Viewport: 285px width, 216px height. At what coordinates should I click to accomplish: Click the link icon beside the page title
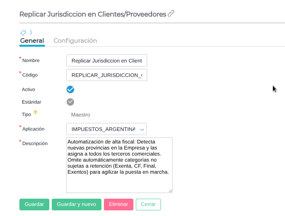pyautogui.click(x=171, y=14)
